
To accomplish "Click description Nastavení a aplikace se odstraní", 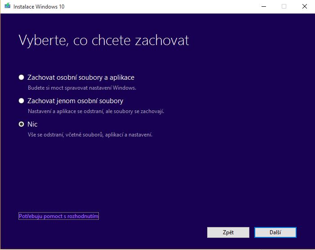I will pyautogui.click(x=96, y=111).
